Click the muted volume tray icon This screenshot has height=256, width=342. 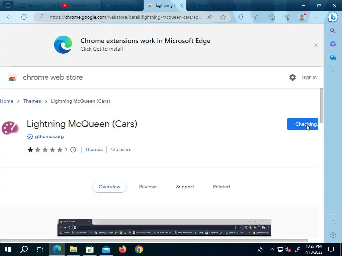[288, 249]
